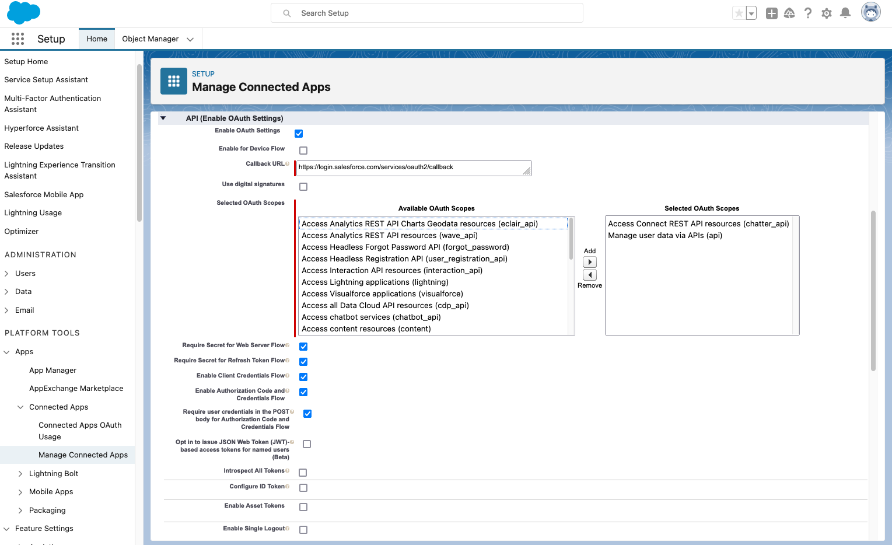
Task: Check Enable Asset Tokens checkbox
Action: point(303,507)
